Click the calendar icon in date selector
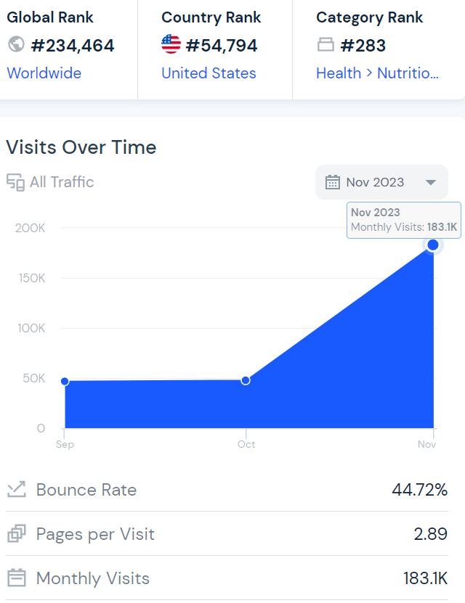The image size is (465, 603). point(333,182)
